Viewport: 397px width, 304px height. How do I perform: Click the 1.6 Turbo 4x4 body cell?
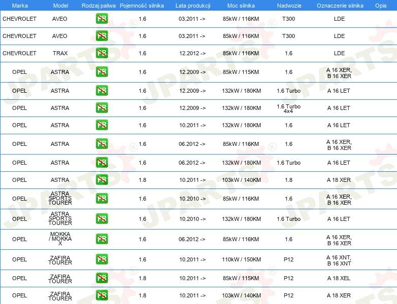point(289,108)
